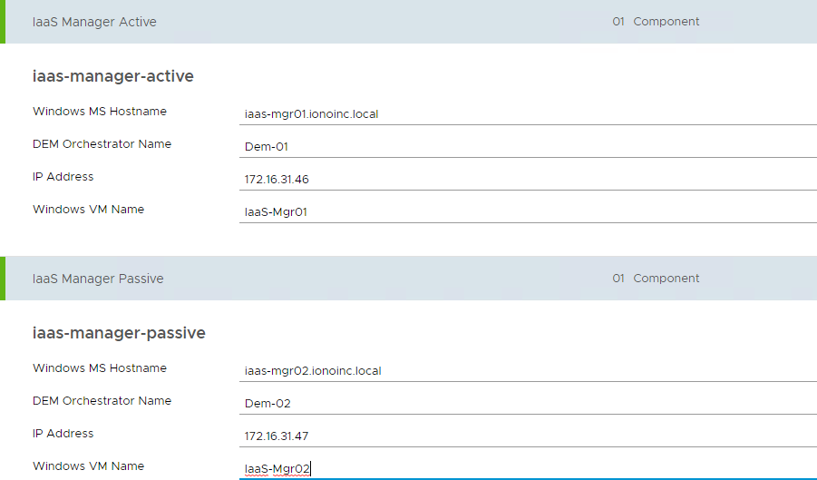Click the passive section's Windows MS Hostname label

(x=100, y=368)
